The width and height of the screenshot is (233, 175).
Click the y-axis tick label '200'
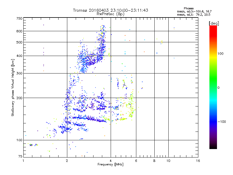point(19,98)
